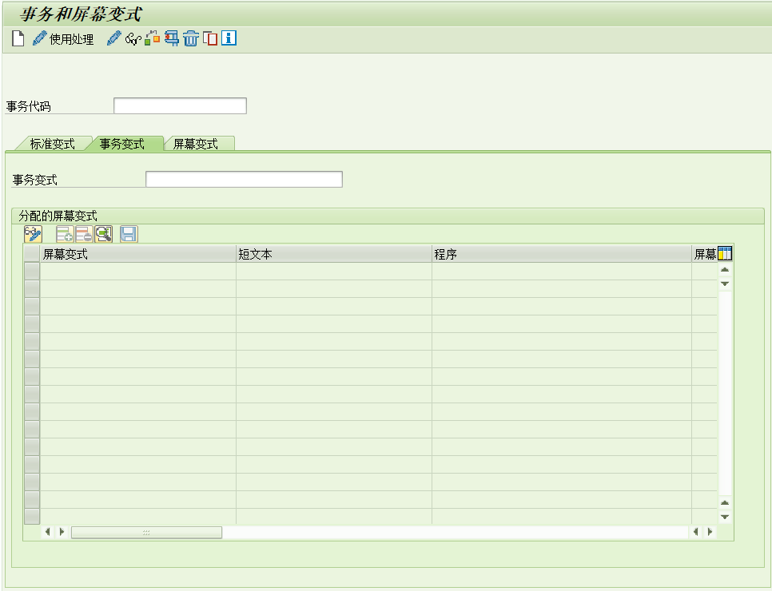Click the far-right horizontal scroll-left arrow
The image size is (772, 591).
tap(696, 531)
